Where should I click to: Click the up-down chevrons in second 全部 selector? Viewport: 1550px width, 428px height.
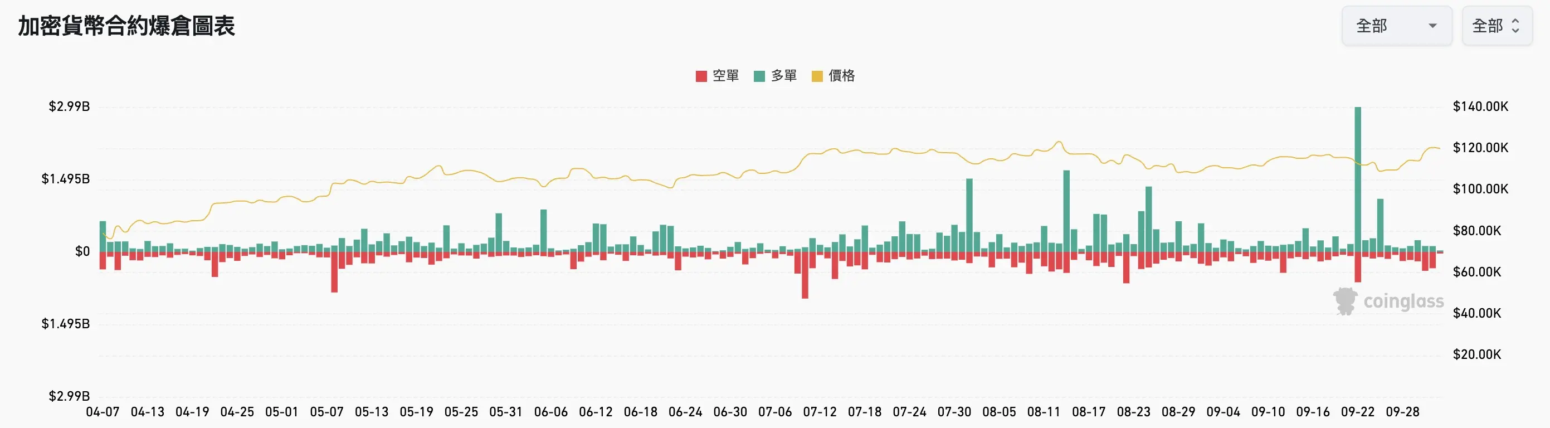point(1515,26)
